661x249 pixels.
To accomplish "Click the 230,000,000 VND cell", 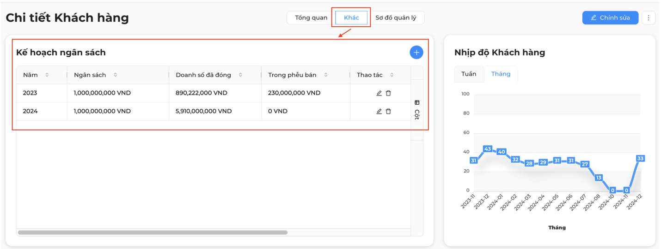I will (x=306, y=93).
